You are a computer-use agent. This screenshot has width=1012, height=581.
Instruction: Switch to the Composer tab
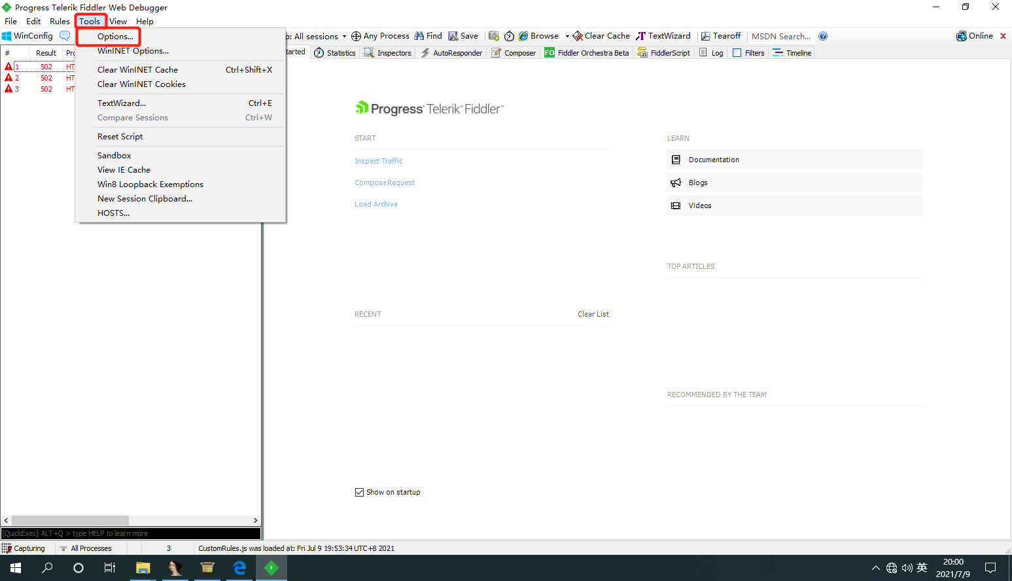click(514, 53)
